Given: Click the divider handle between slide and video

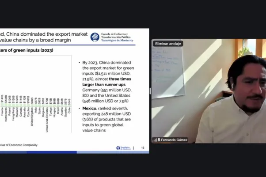Looking at the screenshot, I should click(x=150, y=91).
